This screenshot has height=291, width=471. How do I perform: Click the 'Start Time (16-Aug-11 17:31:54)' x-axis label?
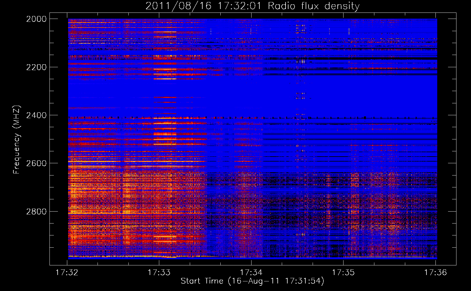tap(252, 281)
